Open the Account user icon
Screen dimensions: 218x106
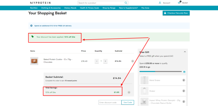click(160, 3)
